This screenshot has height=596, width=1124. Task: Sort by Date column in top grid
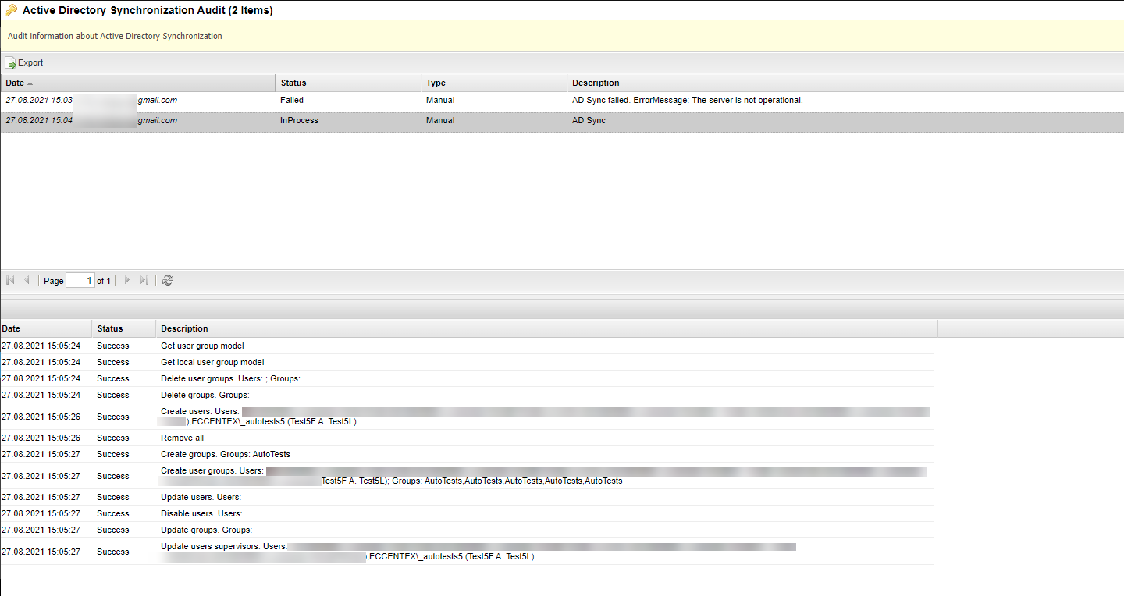point(16,83)
